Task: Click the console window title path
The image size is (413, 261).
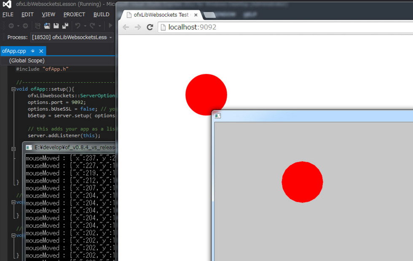Action: point(75,147)
